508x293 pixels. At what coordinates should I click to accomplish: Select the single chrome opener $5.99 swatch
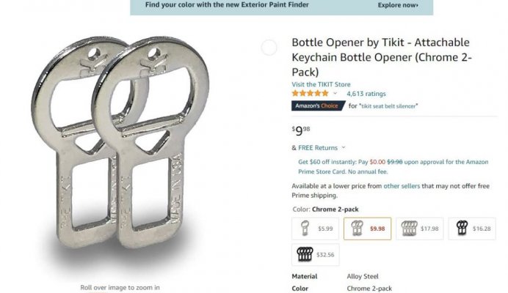[x=315, y=229]
